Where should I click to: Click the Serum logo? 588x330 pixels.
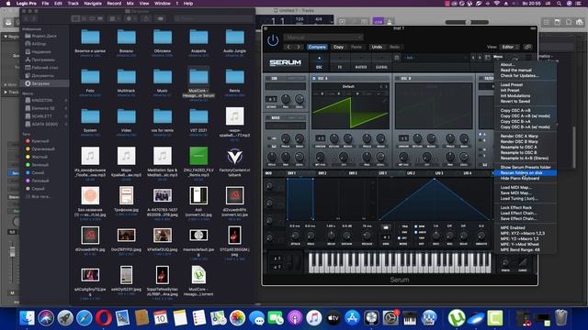tap(286, 62)
